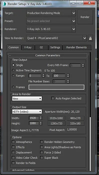Image resolution: width=99 pixels, height=175 pixels.
Task: Enable the Super Black checkbox
Action: (x=42, y=158)
